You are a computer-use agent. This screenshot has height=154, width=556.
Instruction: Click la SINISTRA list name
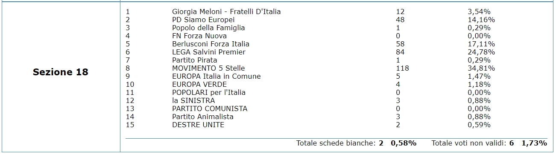193,100
